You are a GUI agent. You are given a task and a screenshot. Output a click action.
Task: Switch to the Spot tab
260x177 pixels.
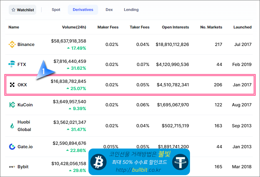pos(56,10)
